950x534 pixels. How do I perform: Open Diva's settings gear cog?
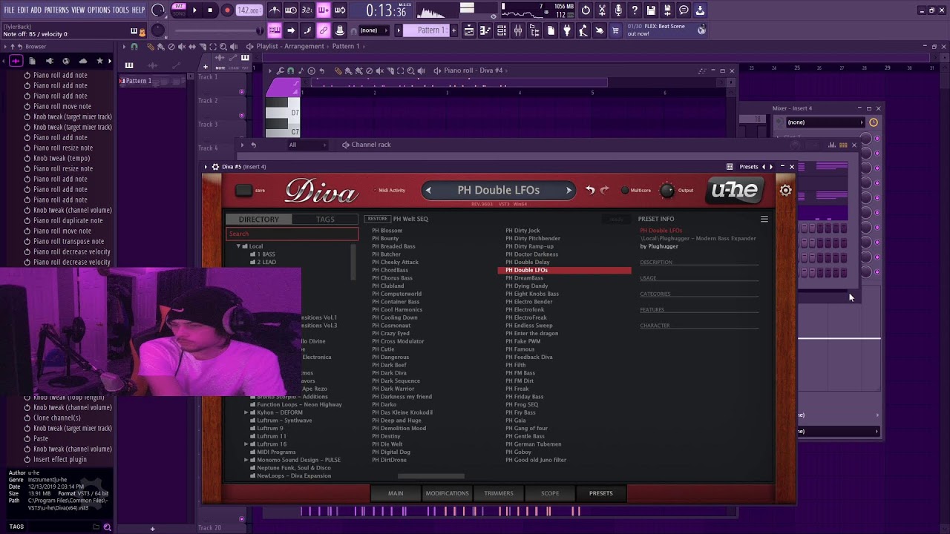[x=785, y=191]
